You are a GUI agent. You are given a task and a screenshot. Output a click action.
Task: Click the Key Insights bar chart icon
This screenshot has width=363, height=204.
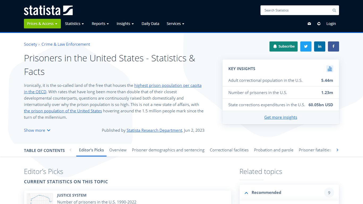click(x=330, y=69)
